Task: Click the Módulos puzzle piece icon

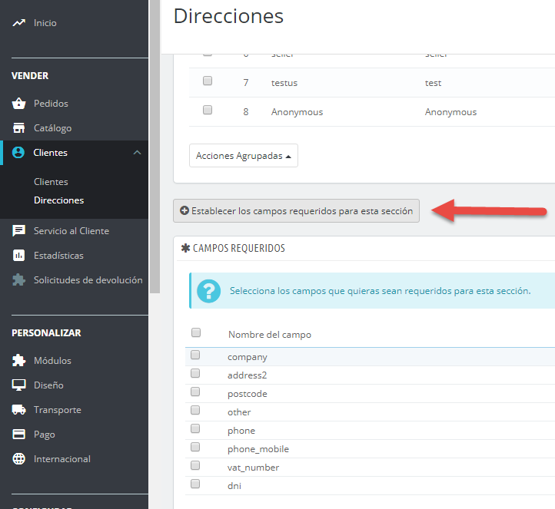Action: click(x=18, y=361)
